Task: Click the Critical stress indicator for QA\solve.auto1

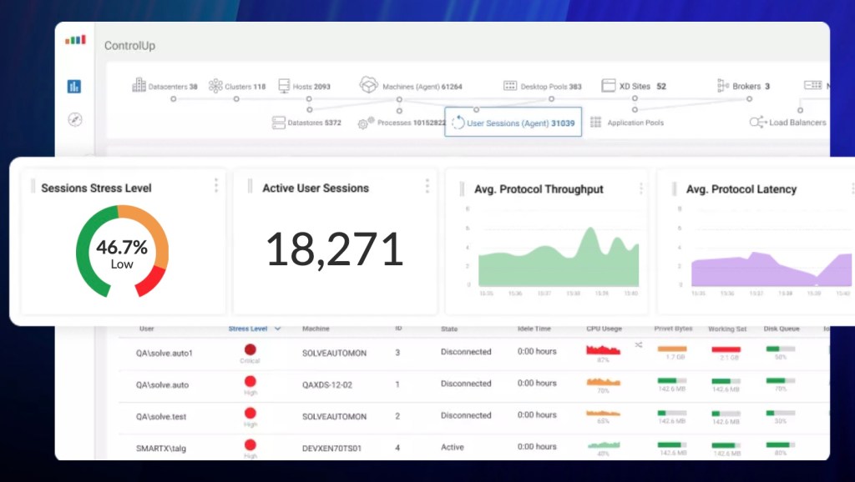Action: click(250, 349)
